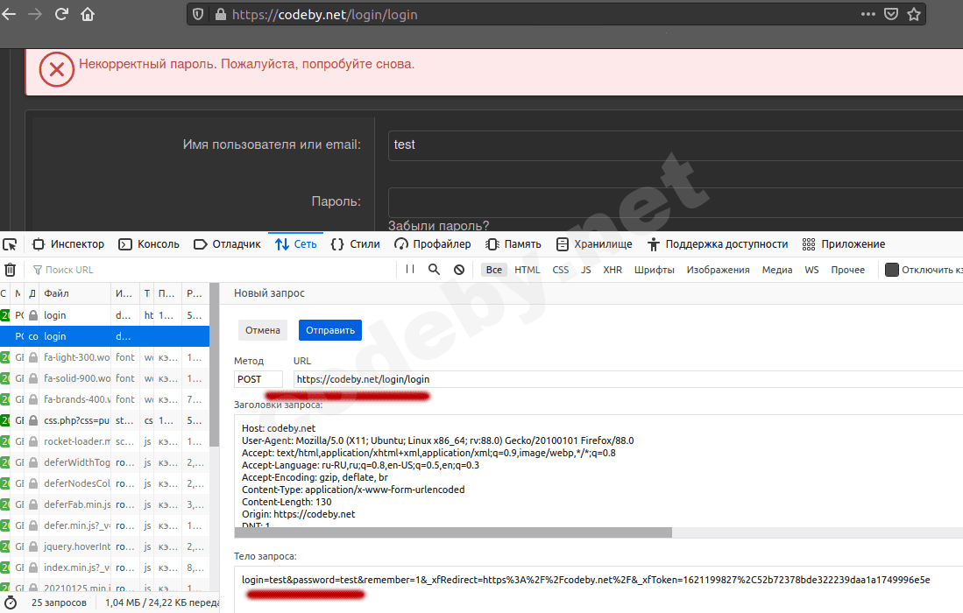
Task: Click the Забыли пароль? link
Action: click(438, 225)
